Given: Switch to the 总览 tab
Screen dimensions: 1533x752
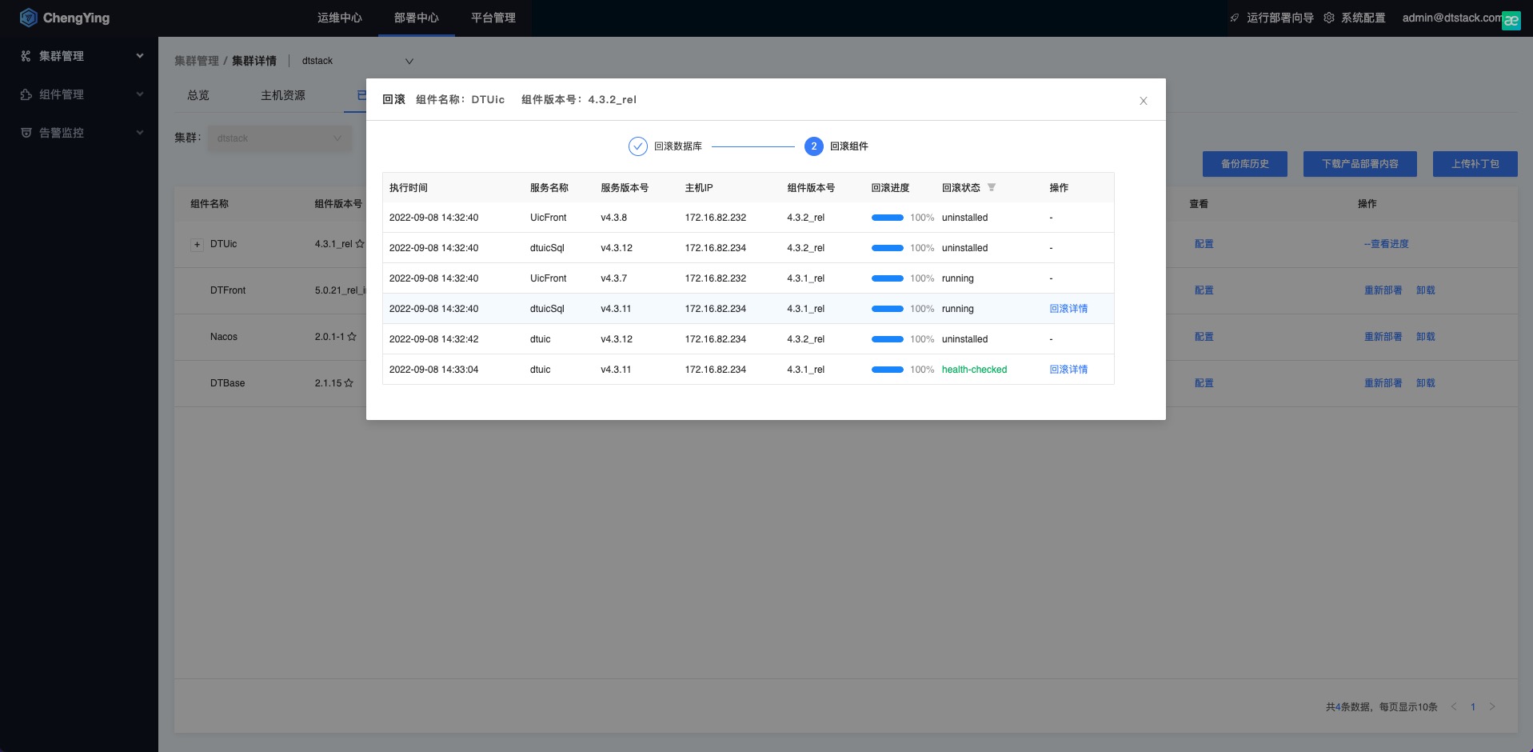Looking at the screenshot, I should pos(198,95).
